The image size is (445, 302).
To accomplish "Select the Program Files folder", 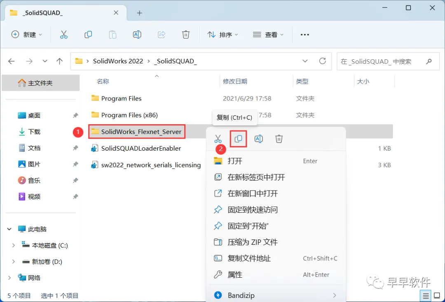I will pos(121,98).
